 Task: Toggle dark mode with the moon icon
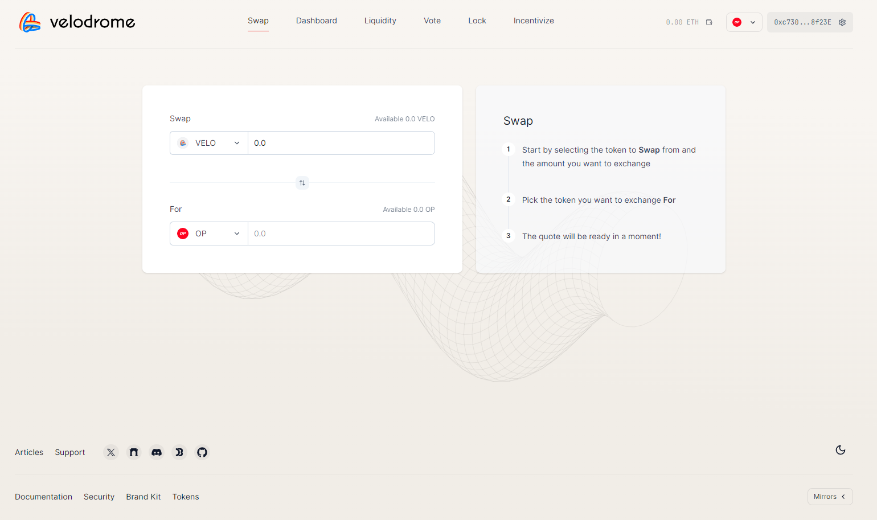pos(841,450)
